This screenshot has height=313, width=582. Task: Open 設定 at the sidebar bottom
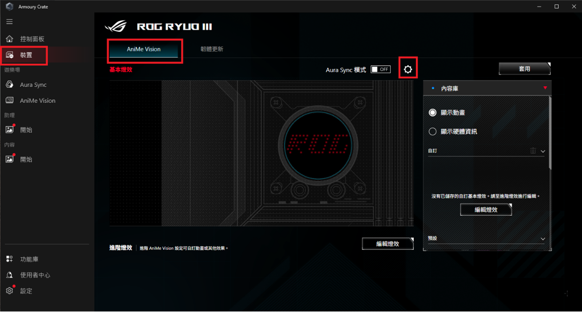click(x=20, y=291)
